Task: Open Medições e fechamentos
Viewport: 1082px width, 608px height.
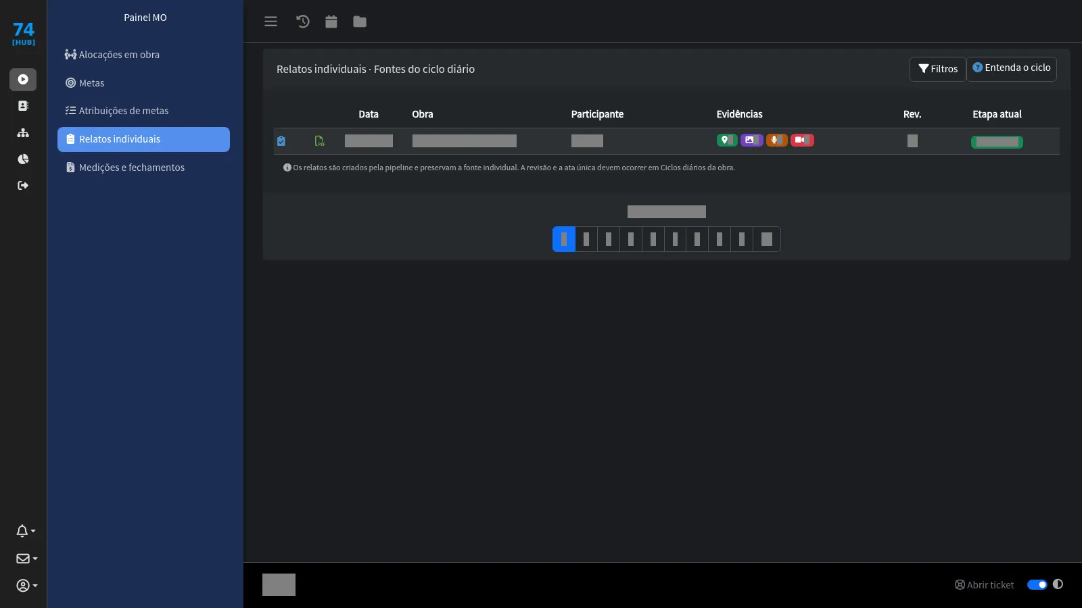Action: point(143,168)
